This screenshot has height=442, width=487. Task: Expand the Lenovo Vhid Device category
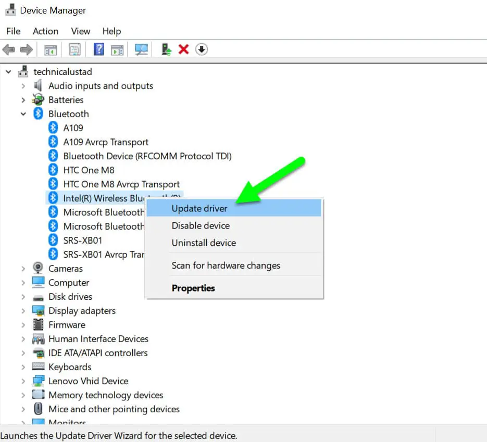(23, 381)
